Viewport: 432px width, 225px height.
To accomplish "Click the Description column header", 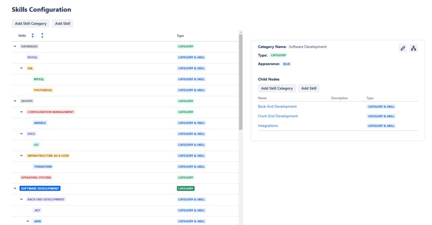I will click(339, 98).
